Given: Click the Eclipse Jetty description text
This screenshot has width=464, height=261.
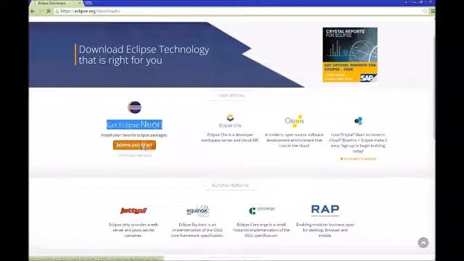Looking at the screenshot, I should pyautogui.click(x=133, y=230).
